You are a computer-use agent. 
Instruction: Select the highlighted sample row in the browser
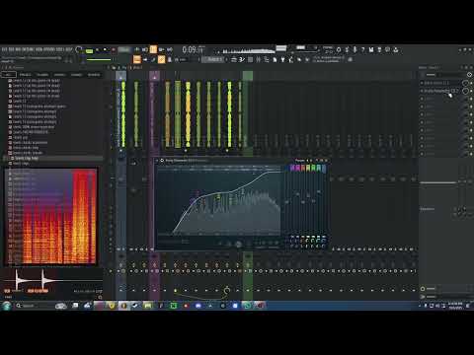54,158
